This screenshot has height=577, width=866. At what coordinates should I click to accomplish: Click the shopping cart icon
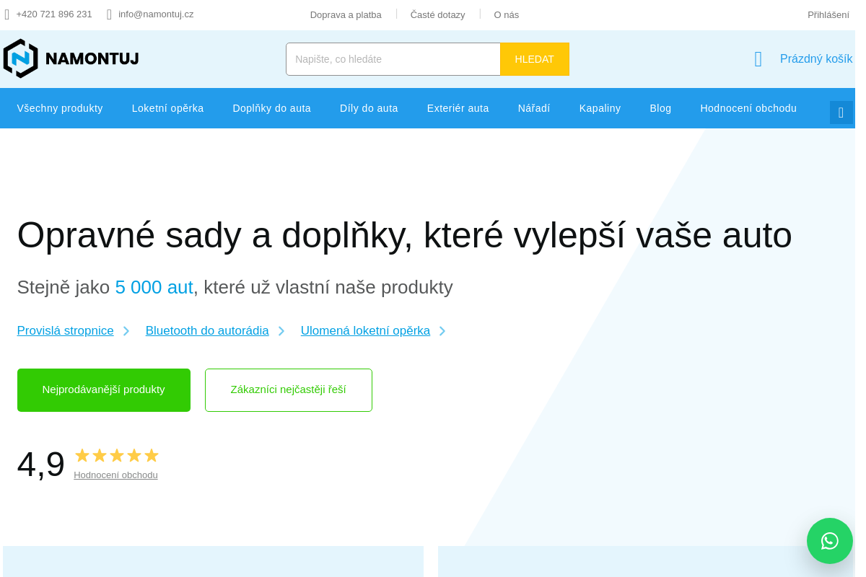(x=758, y=59)
